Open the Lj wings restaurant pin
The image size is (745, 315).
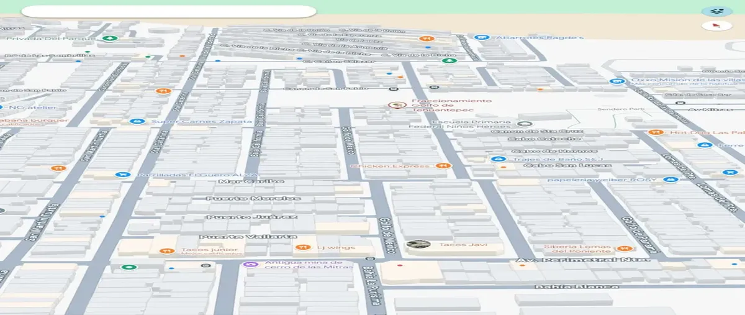302,247
